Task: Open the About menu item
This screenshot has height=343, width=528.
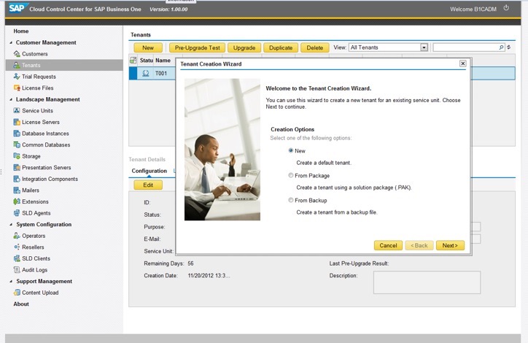Action: 21,304
